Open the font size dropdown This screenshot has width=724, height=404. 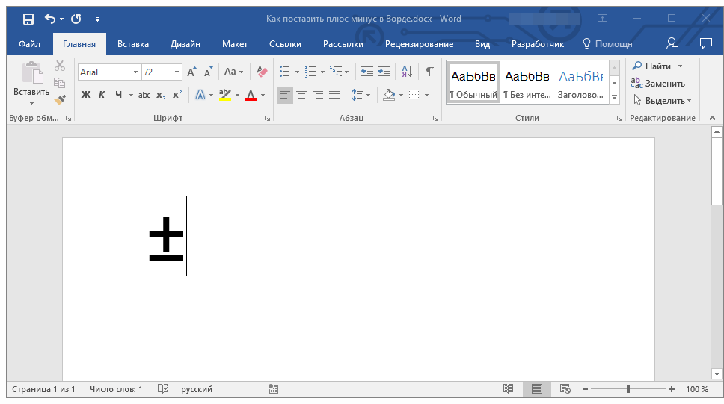tap(177, 72)
